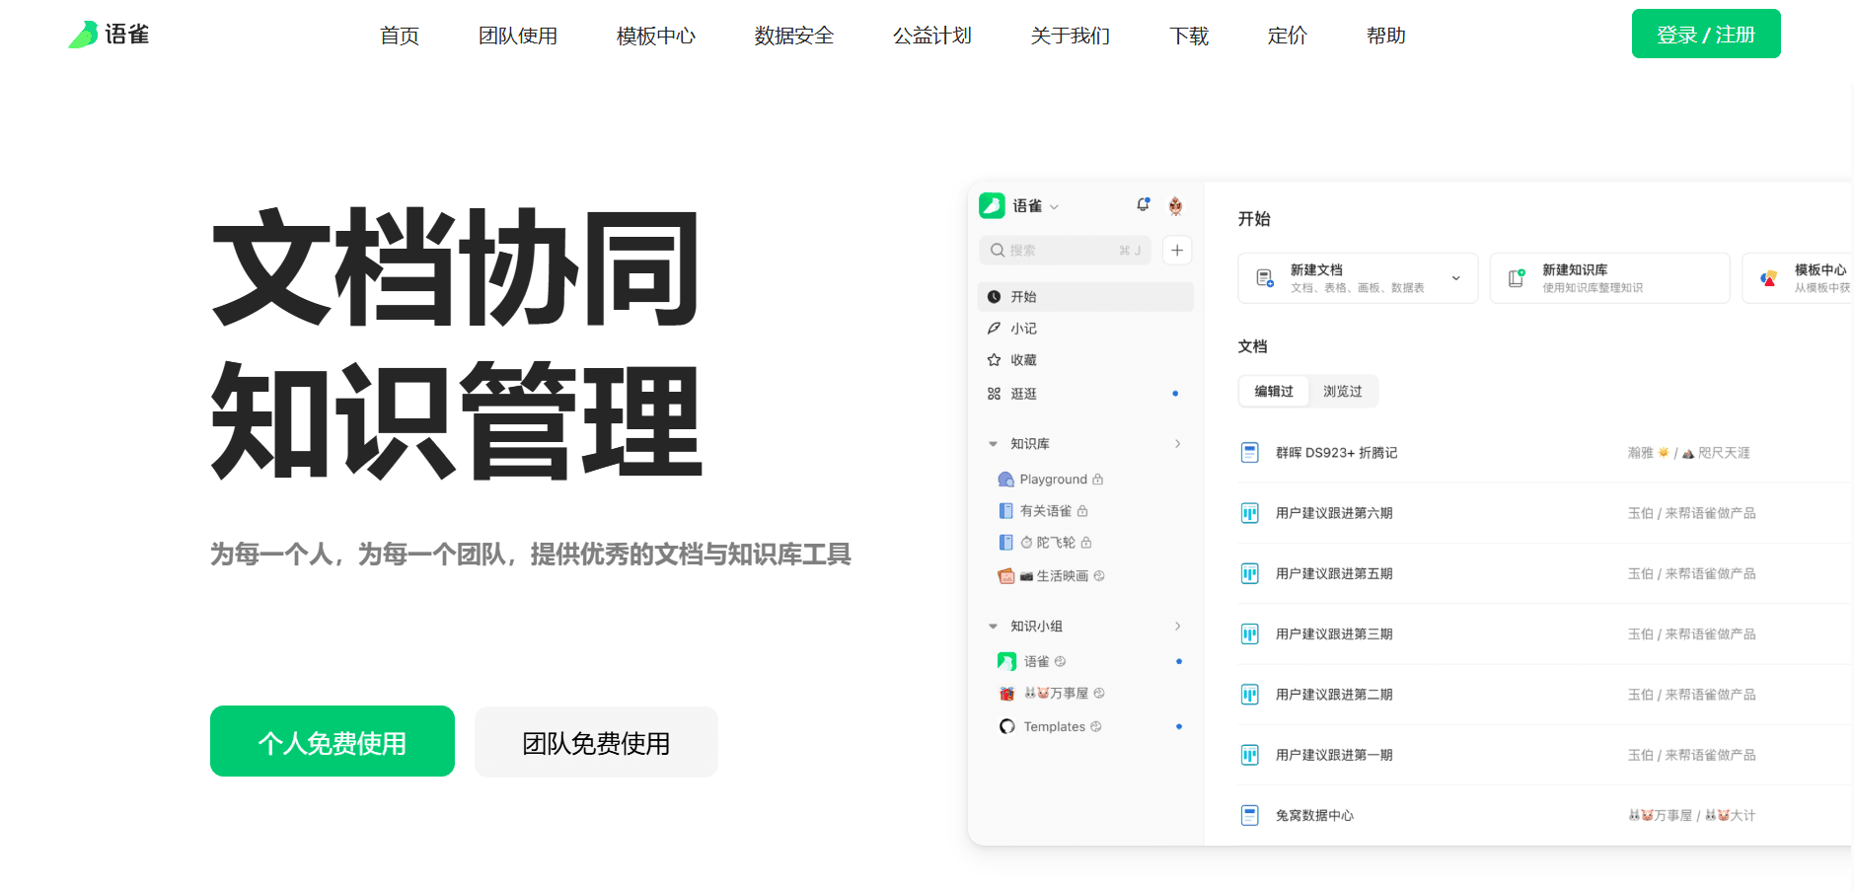Click the 知识库 right chevron

pyautogui.click(x=1178, y=444)
